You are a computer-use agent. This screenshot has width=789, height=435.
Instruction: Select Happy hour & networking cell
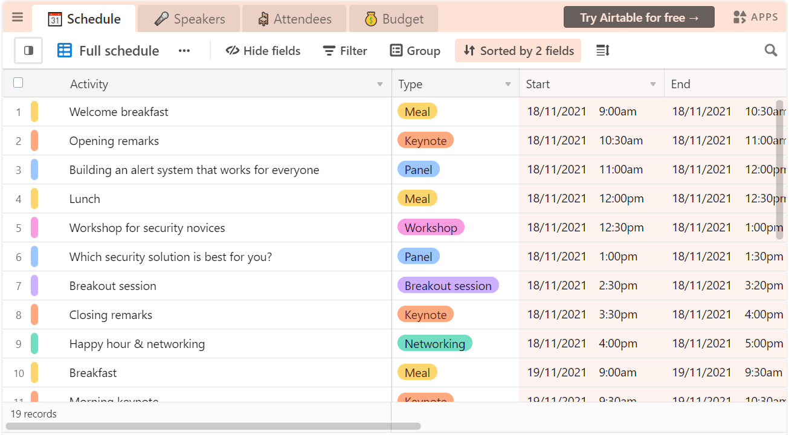tap(227, 344)
